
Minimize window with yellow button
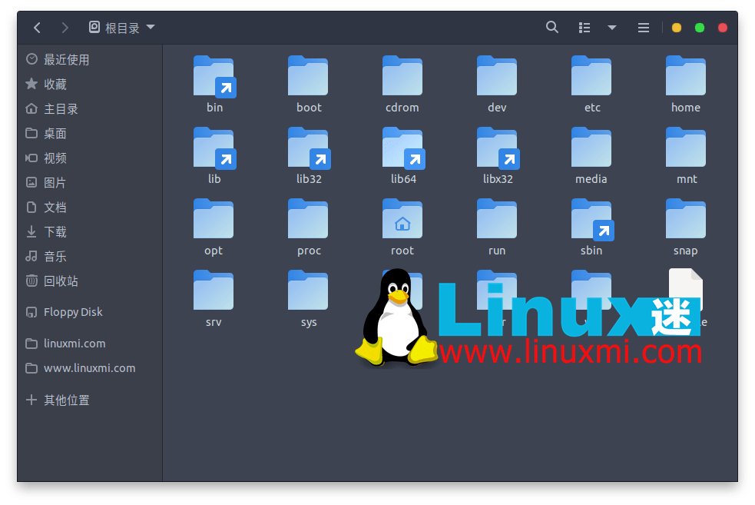click(676, 28)
